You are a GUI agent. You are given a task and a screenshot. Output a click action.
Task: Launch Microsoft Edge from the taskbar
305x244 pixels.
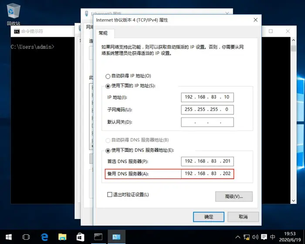point(44,237)
